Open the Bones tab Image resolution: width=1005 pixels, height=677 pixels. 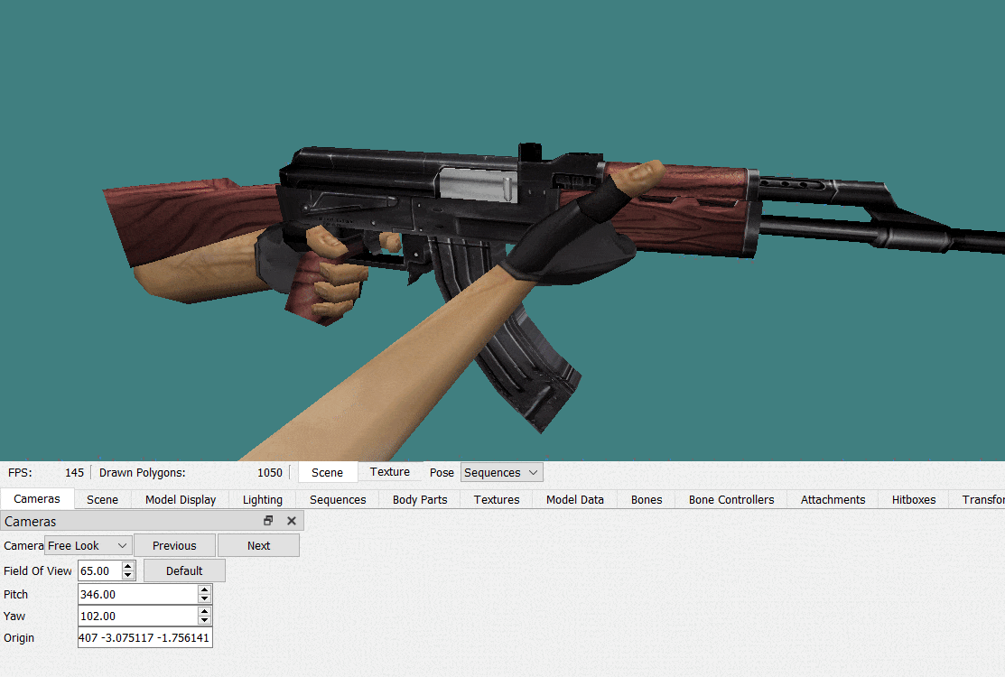(x=647, y=499)
